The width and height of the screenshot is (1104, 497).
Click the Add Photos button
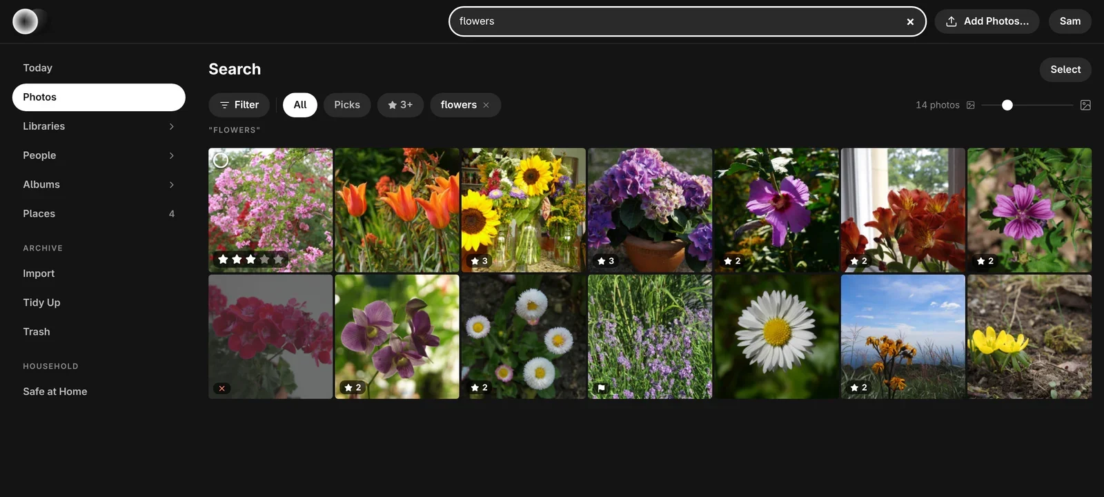[987, 21]
